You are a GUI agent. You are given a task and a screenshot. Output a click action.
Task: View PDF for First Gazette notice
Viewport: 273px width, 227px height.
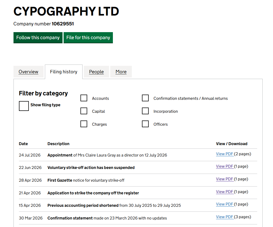pyautogui.click(x=224, y=179)
